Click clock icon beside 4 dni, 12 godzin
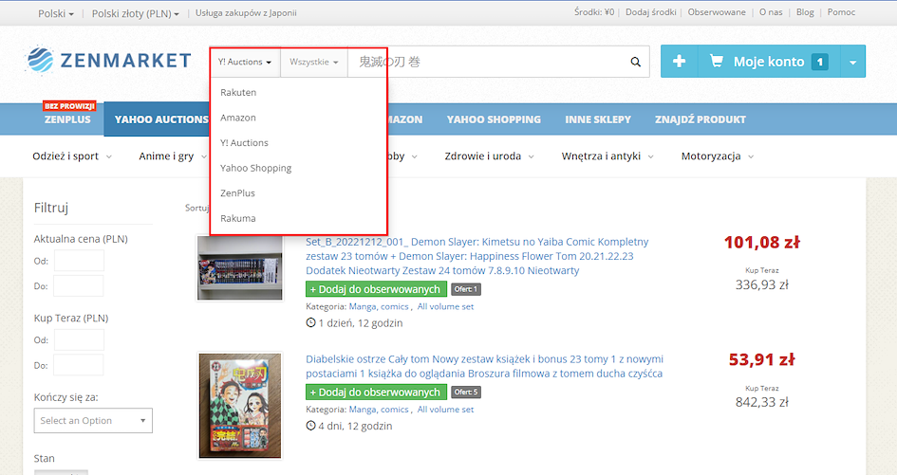Screen dimensions: 897x475 click(310, 426)
